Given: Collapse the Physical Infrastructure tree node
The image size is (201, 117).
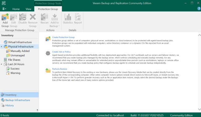Looking at the screenshot, I should (x=2, y=47).
